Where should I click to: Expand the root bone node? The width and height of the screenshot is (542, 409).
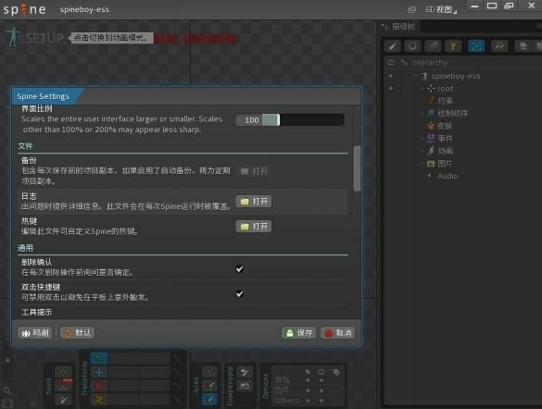click(x=422, y=89)
